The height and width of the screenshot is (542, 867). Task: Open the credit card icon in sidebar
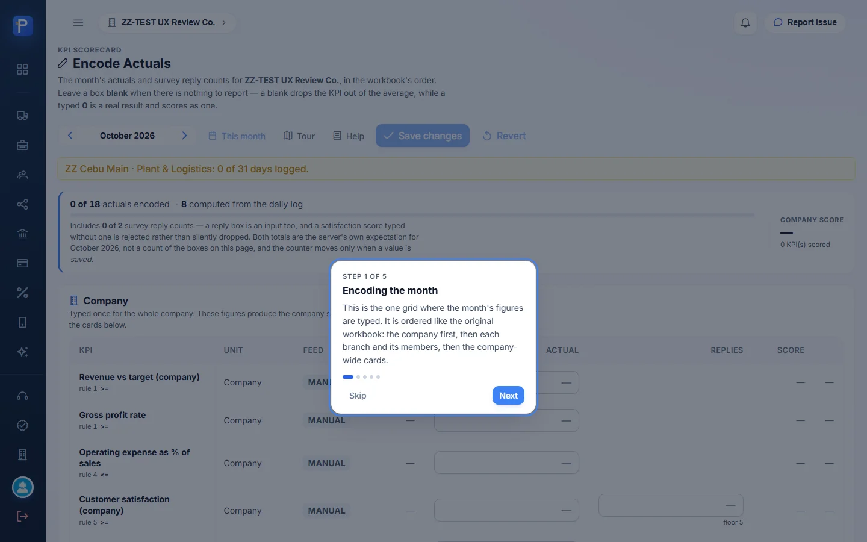point(22,263)
